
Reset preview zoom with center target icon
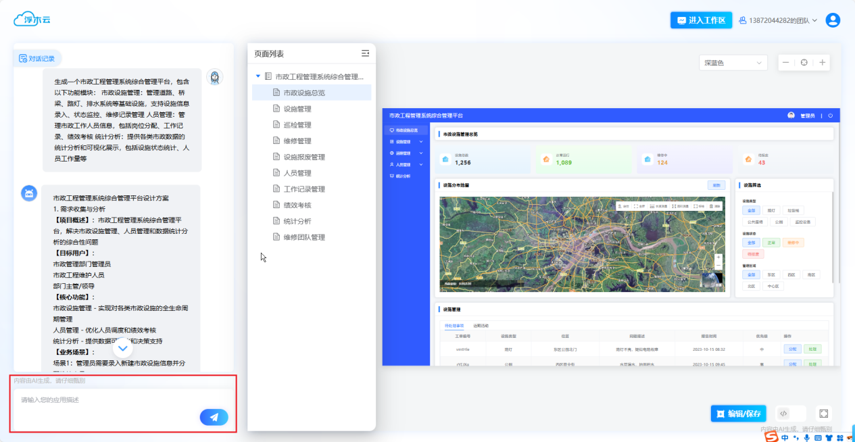click(804, 62)
